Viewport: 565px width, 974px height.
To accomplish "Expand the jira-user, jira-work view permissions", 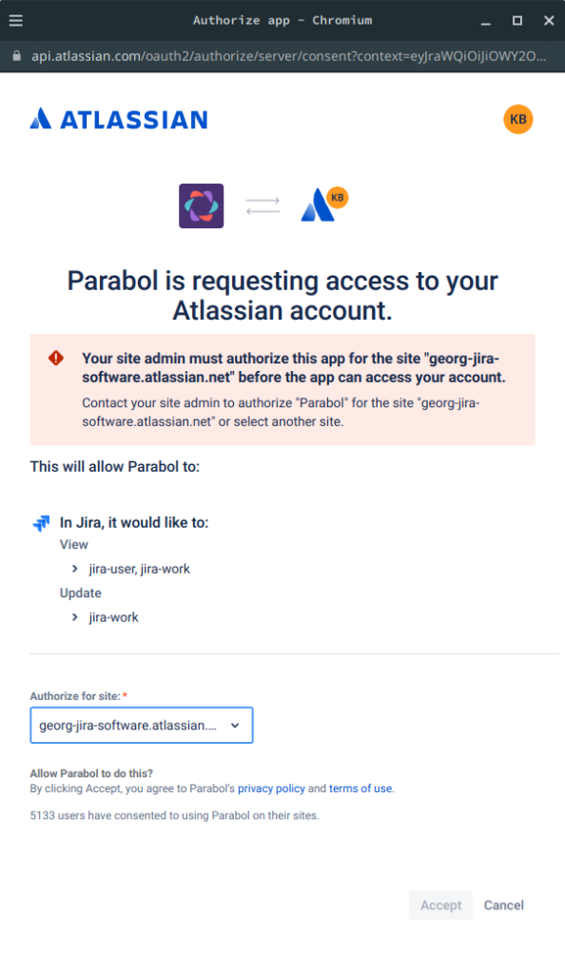I will [x=74, y=569].
